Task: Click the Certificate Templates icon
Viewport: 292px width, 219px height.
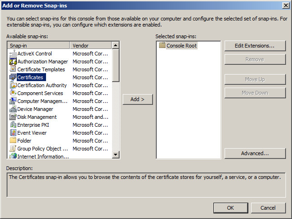Action: pyautogui.click(x=13, y=69)
